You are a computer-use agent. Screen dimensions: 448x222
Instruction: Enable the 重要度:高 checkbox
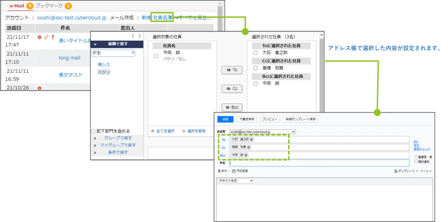416,157
